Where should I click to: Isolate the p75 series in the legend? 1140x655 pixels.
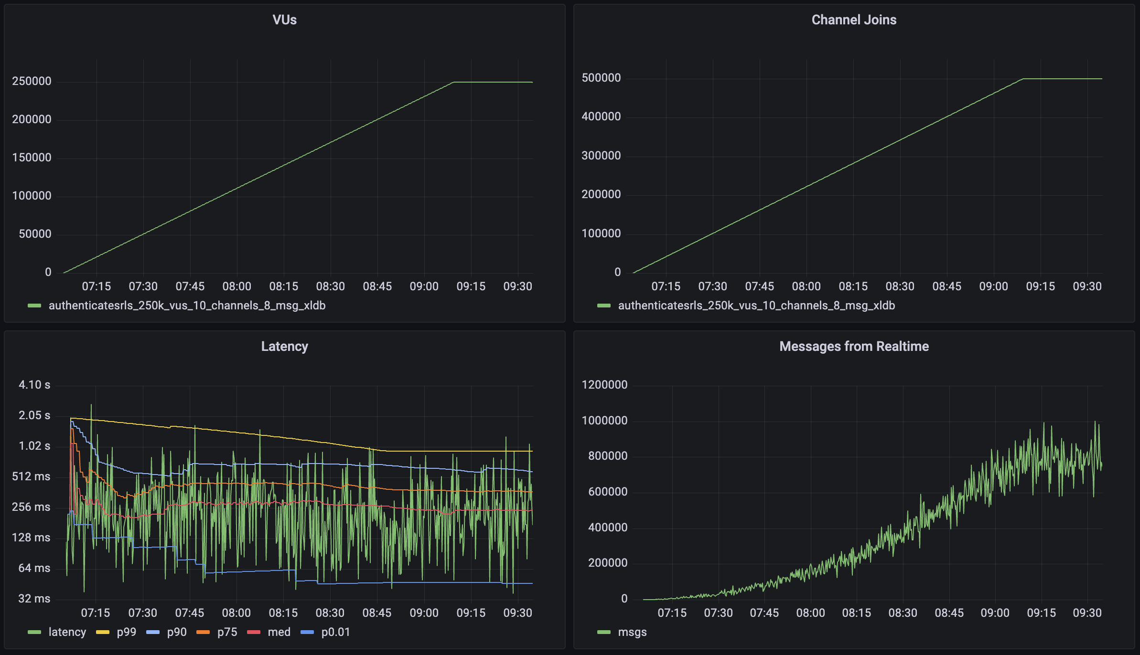[227, 632]
